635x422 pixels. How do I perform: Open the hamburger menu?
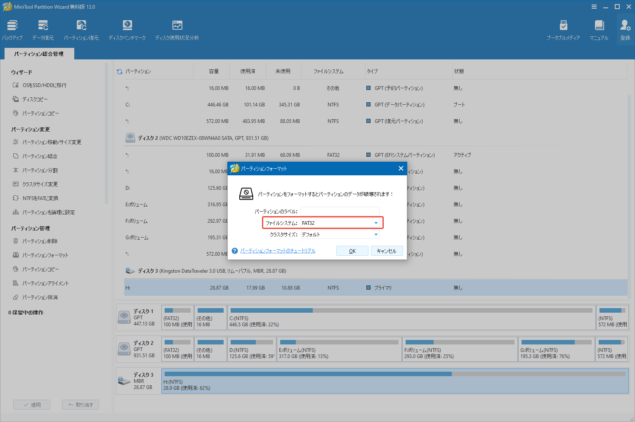click(594, 6)
